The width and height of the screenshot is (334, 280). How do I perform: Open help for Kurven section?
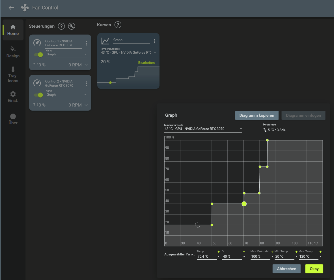pos(118,25)
